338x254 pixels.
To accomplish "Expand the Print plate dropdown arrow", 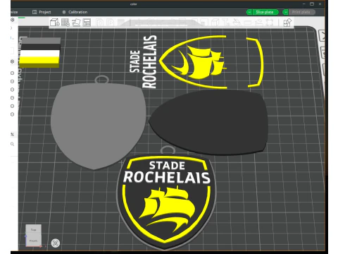I will 285,12.
